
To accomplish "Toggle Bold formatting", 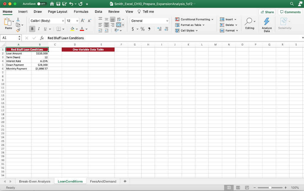I will click(x=32, y=29).
